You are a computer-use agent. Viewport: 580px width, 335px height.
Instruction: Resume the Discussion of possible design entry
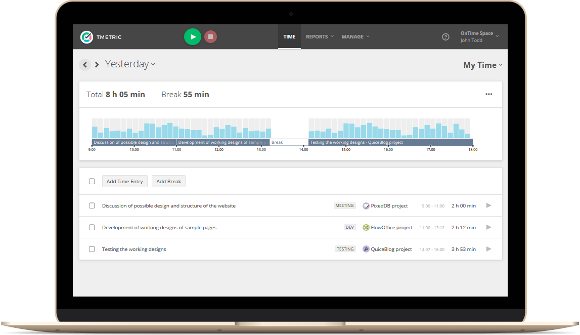pyautogui.click(x=488, y=205)
